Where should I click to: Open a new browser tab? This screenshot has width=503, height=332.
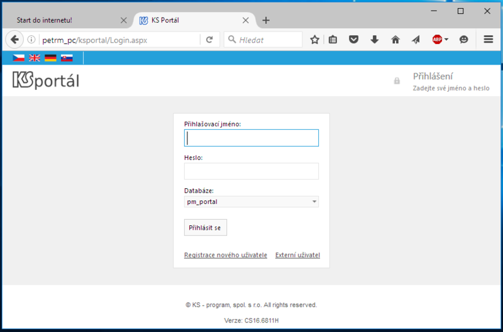coord(265,21)
